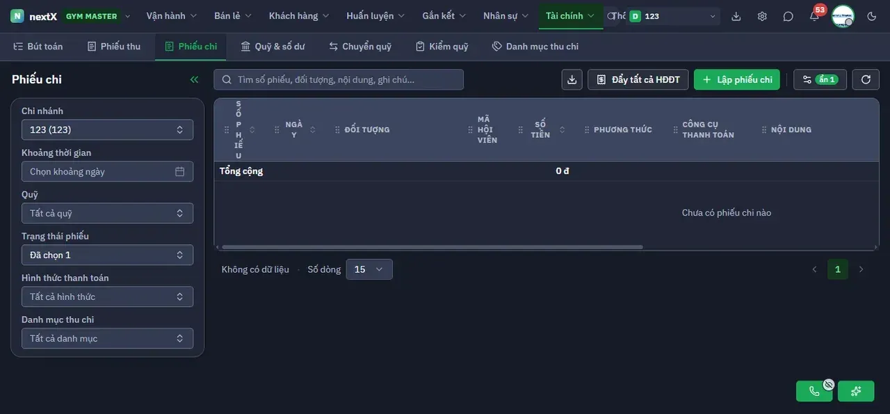Click the voucher search input field
The width and height of the screenshot is (890, 414).
click(x=339, y=79)
